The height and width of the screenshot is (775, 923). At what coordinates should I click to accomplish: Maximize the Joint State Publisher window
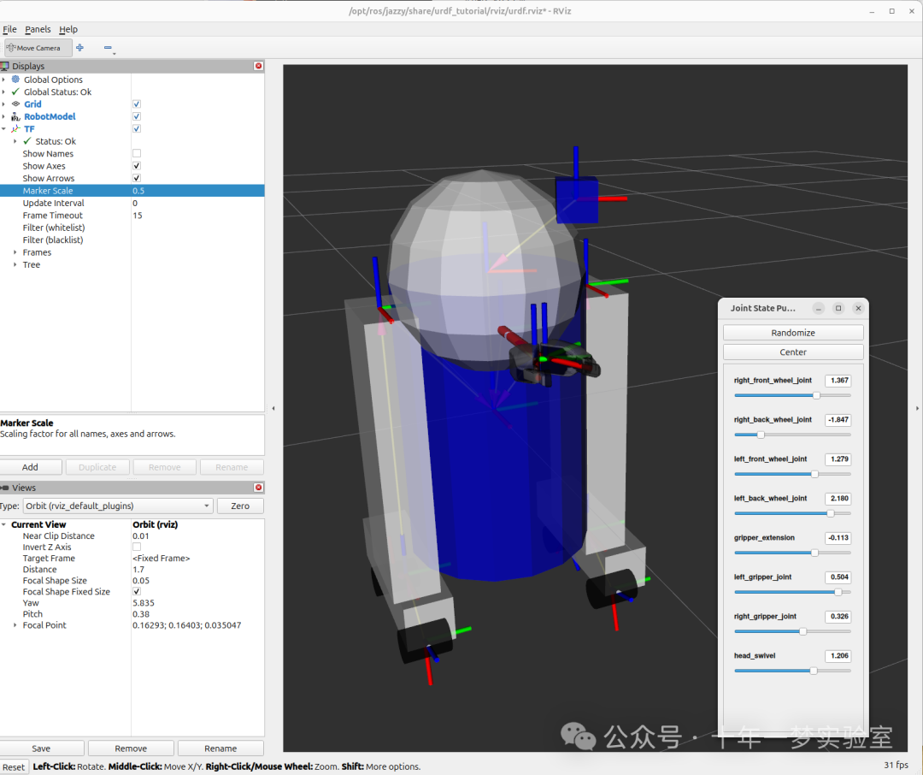pos(839,308)
